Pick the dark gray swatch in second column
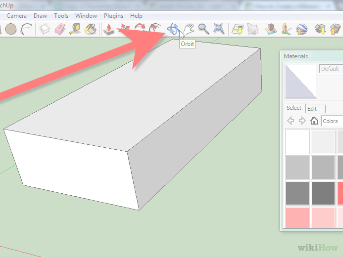The image size is (343, 257). click(323, 193)
